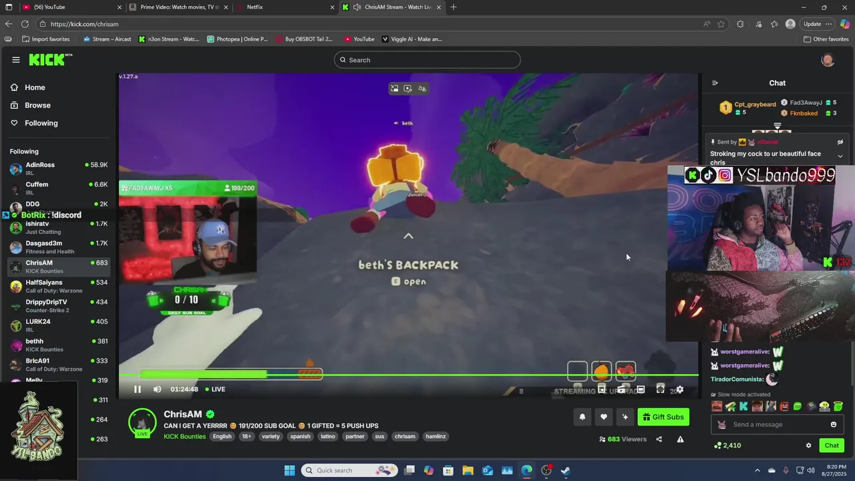Click the KICK logo
This screenshot has width=855, height=481.
click(x=49, y=59)
